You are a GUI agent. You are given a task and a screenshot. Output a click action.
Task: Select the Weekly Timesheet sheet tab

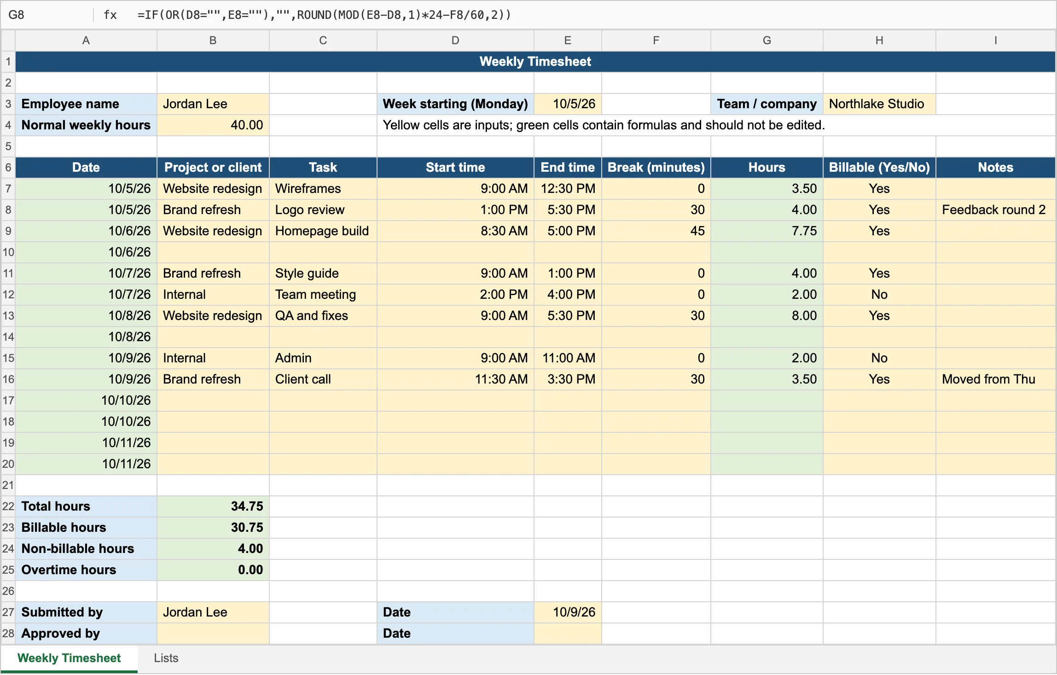[x=69, y=658]
